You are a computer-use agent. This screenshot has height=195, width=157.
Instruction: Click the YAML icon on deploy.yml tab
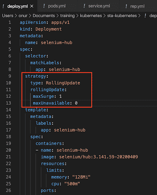click(x=3, y=6)
